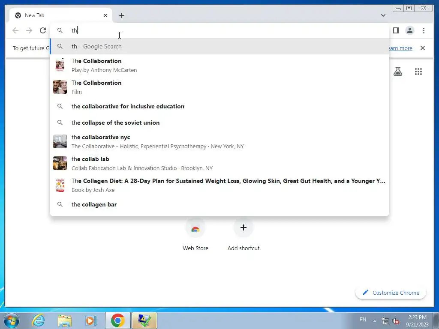This screenshot has height=329, width=439.
Task: Dismiss the info bar with the X
Action: (x=422, y=48)
